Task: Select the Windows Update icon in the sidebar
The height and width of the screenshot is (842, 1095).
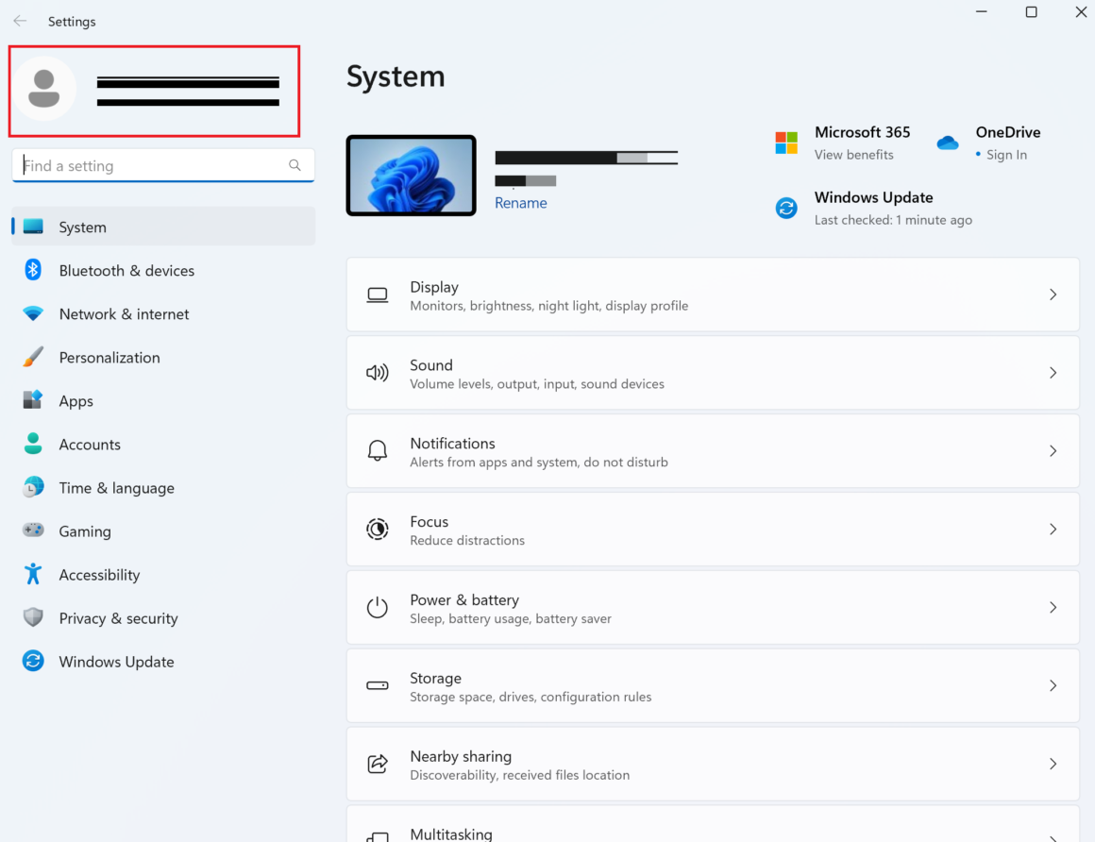Action: point(33,661)
